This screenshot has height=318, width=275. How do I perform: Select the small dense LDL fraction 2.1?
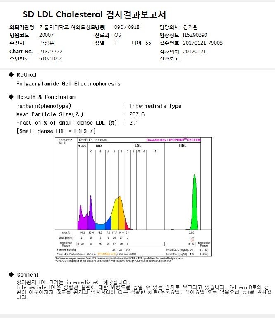(134, 123)
